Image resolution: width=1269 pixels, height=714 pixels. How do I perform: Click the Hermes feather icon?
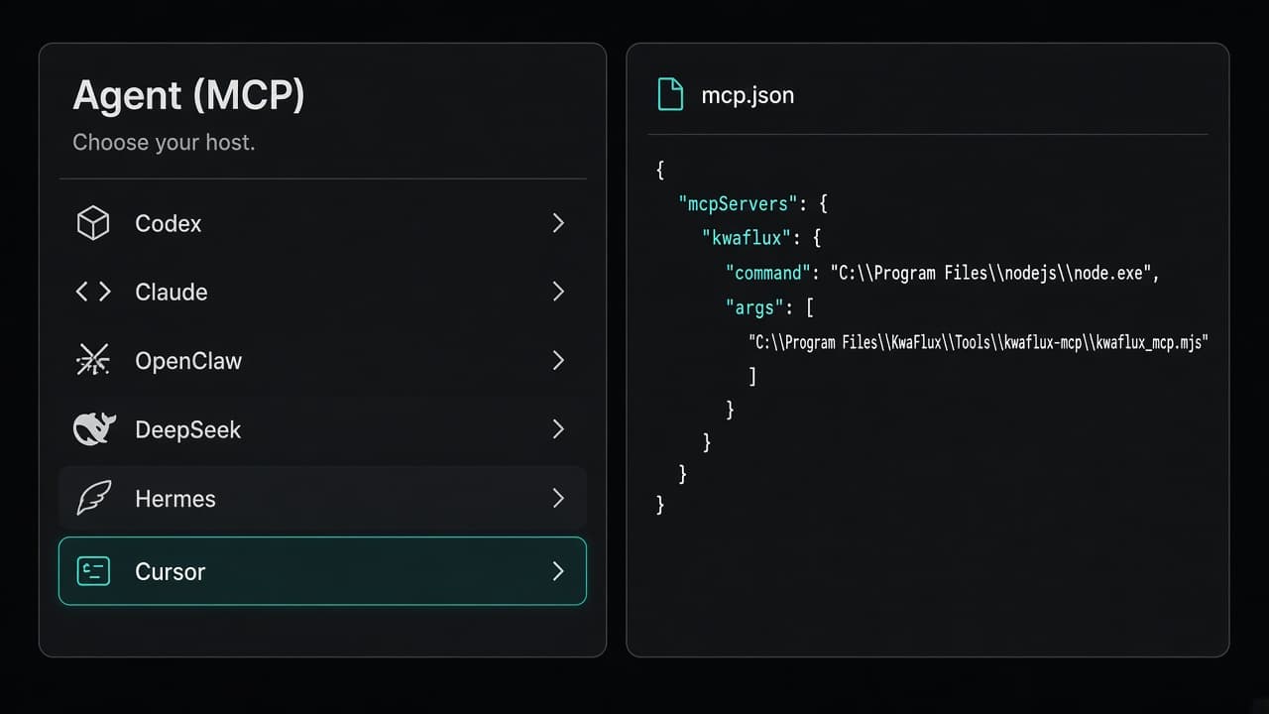point(93,498)
